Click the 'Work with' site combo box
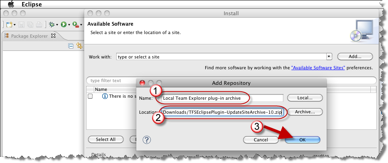The image size is (388, 163). (222, 57)
